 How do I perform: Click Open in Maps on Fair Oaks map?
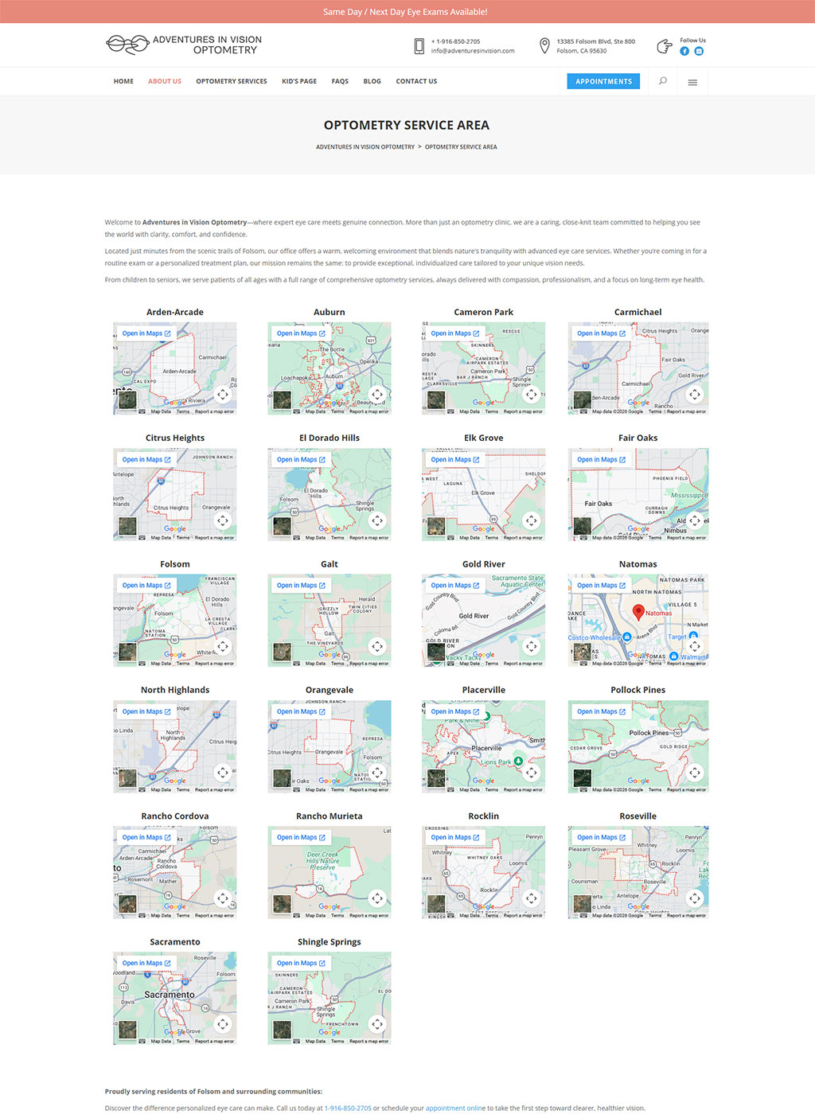pos(602,460)
